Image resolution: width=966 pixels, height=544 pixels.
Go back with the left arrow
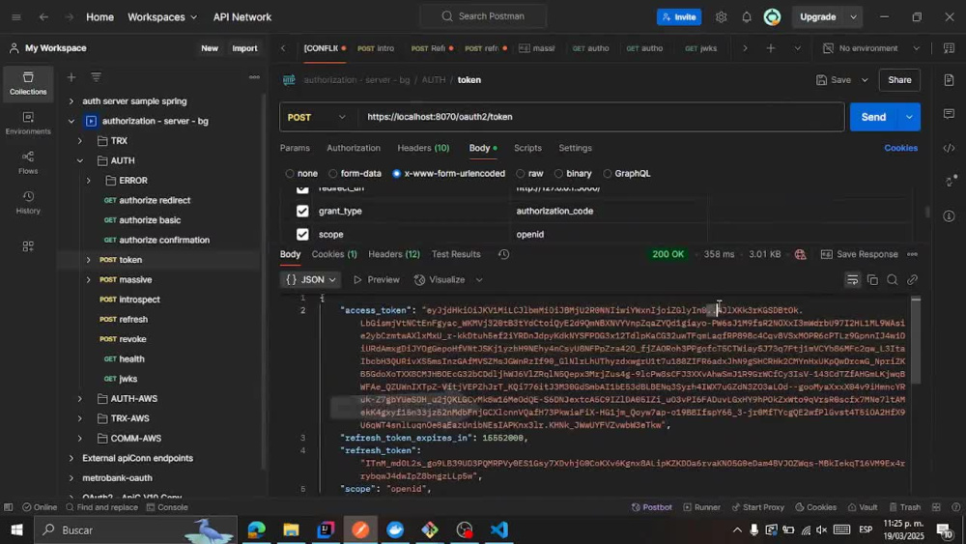(43, 17)
